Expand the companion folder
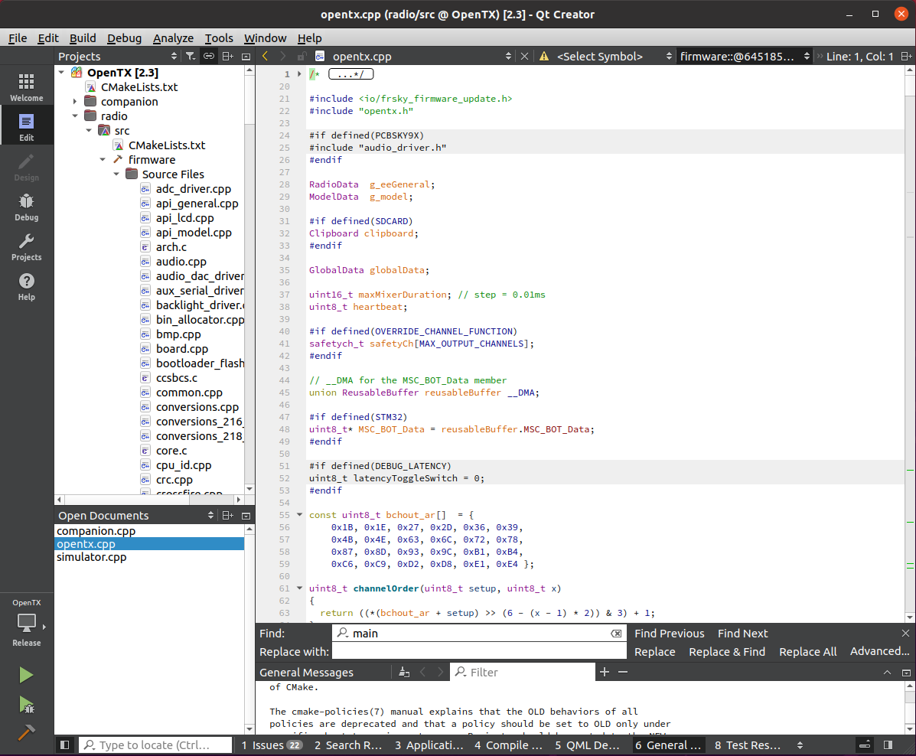The height and width of the screenshot is (756, 916). [x=75, y=102]
